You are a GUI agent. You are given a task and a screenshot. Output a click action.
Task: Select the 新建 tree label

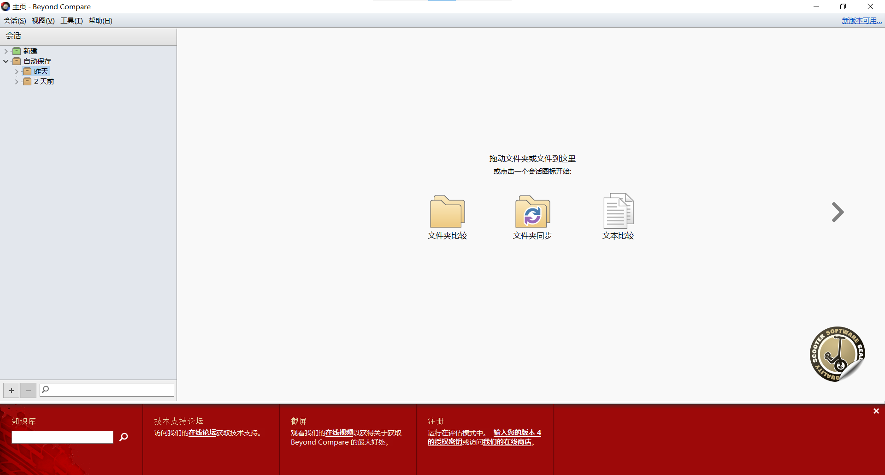[30, 51]
